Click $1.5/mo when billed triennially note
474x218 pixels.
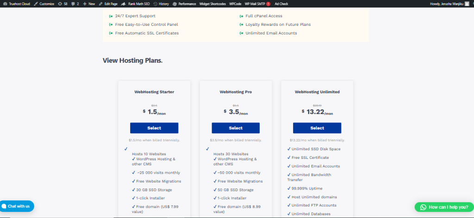(154, 140)
